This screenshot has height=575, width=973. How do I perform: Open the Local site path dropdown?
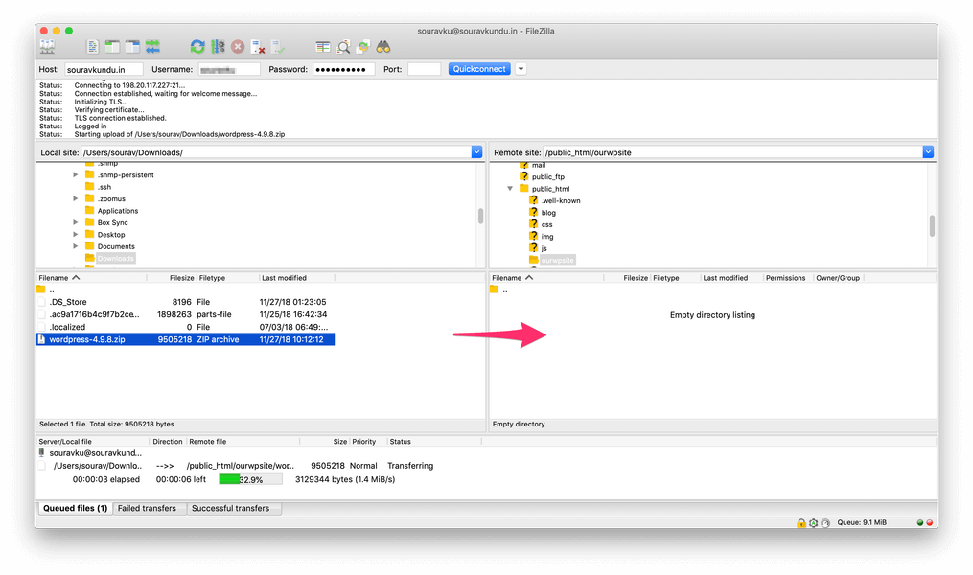click(x=476, y=152)
